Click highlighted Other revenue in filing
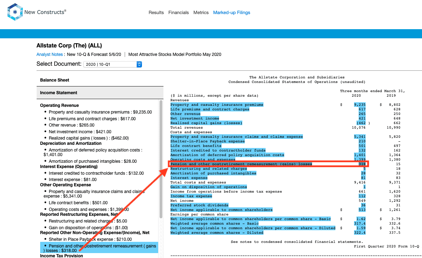This screenshot has height=258, width=422. (x=185, y=114)
